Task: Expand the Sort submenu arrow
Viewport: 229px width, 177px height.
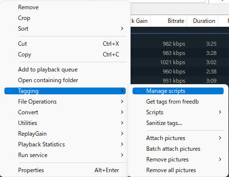Action: click(122, 29)
